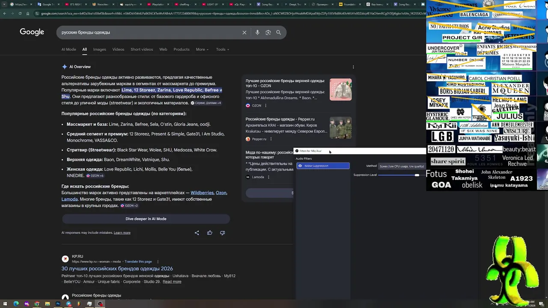The image size is (548, 308).
Task: Give thumbs down to AI Overview
Action: tap(222, 233)
